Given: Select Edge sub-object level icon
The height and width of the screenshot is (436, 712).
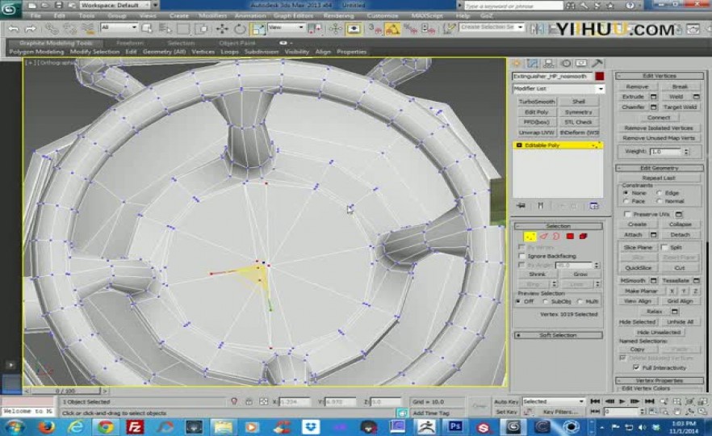Looking at the screenshot, I should [543, 236].
